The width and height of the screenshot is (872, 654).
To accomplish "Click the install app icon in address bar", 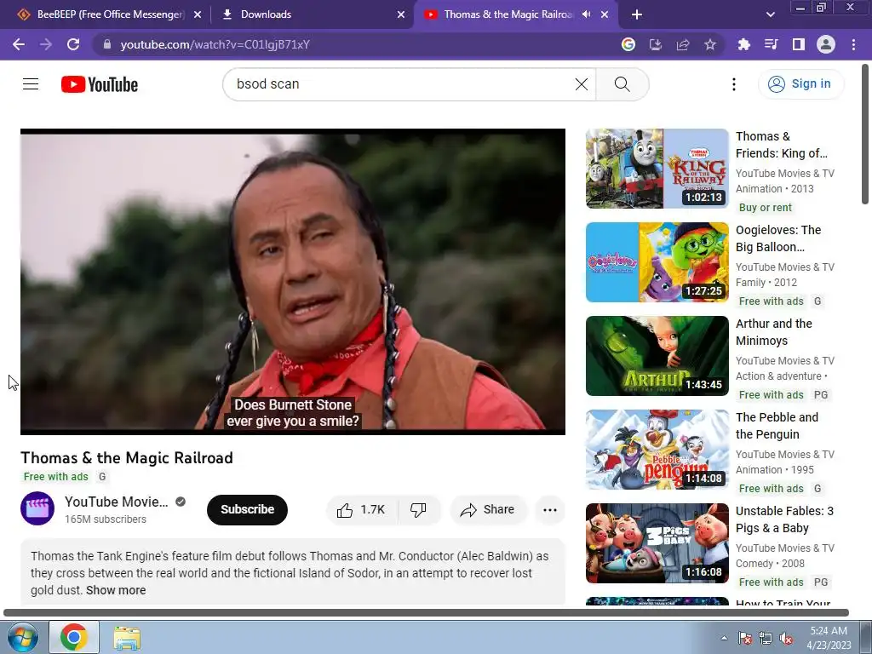I will click(656, 44).
